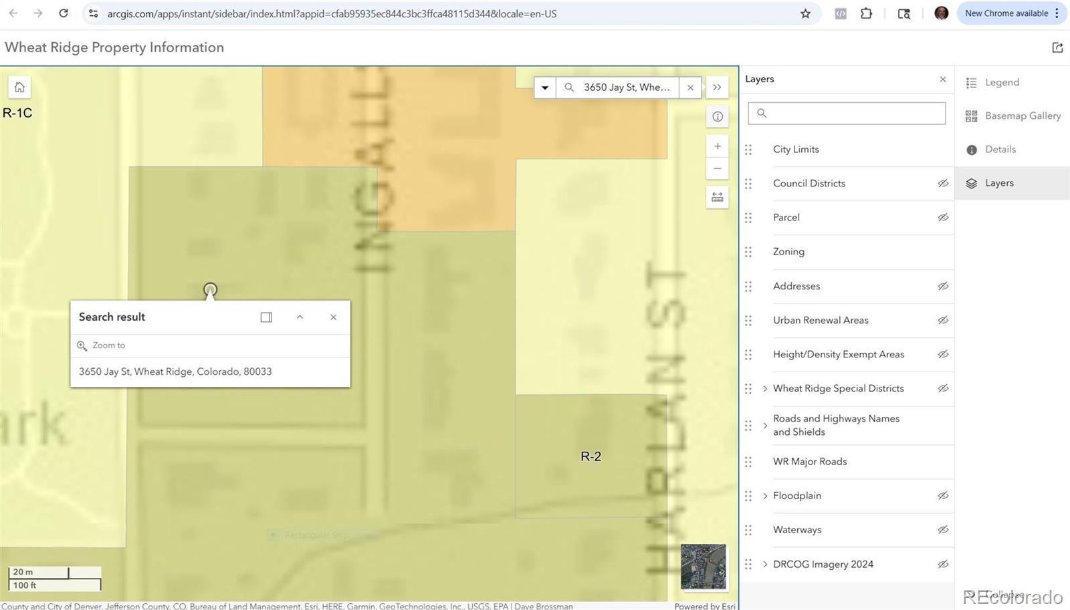The height and width of the screenshot is (610, 1070).
Task: Click the map information icon button
Action: click(x=718, y=116)
